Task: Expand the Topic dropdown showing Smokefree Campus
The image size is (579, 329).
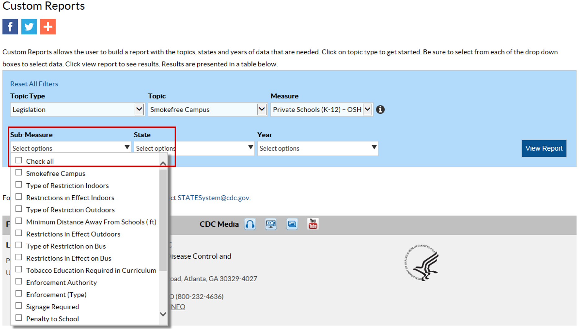Action: (207, 109)
